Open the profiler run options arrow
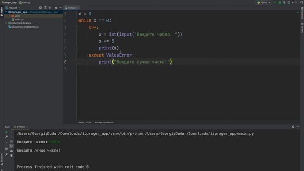The height and width of the screenshot is (171, 304). (293, 2)
